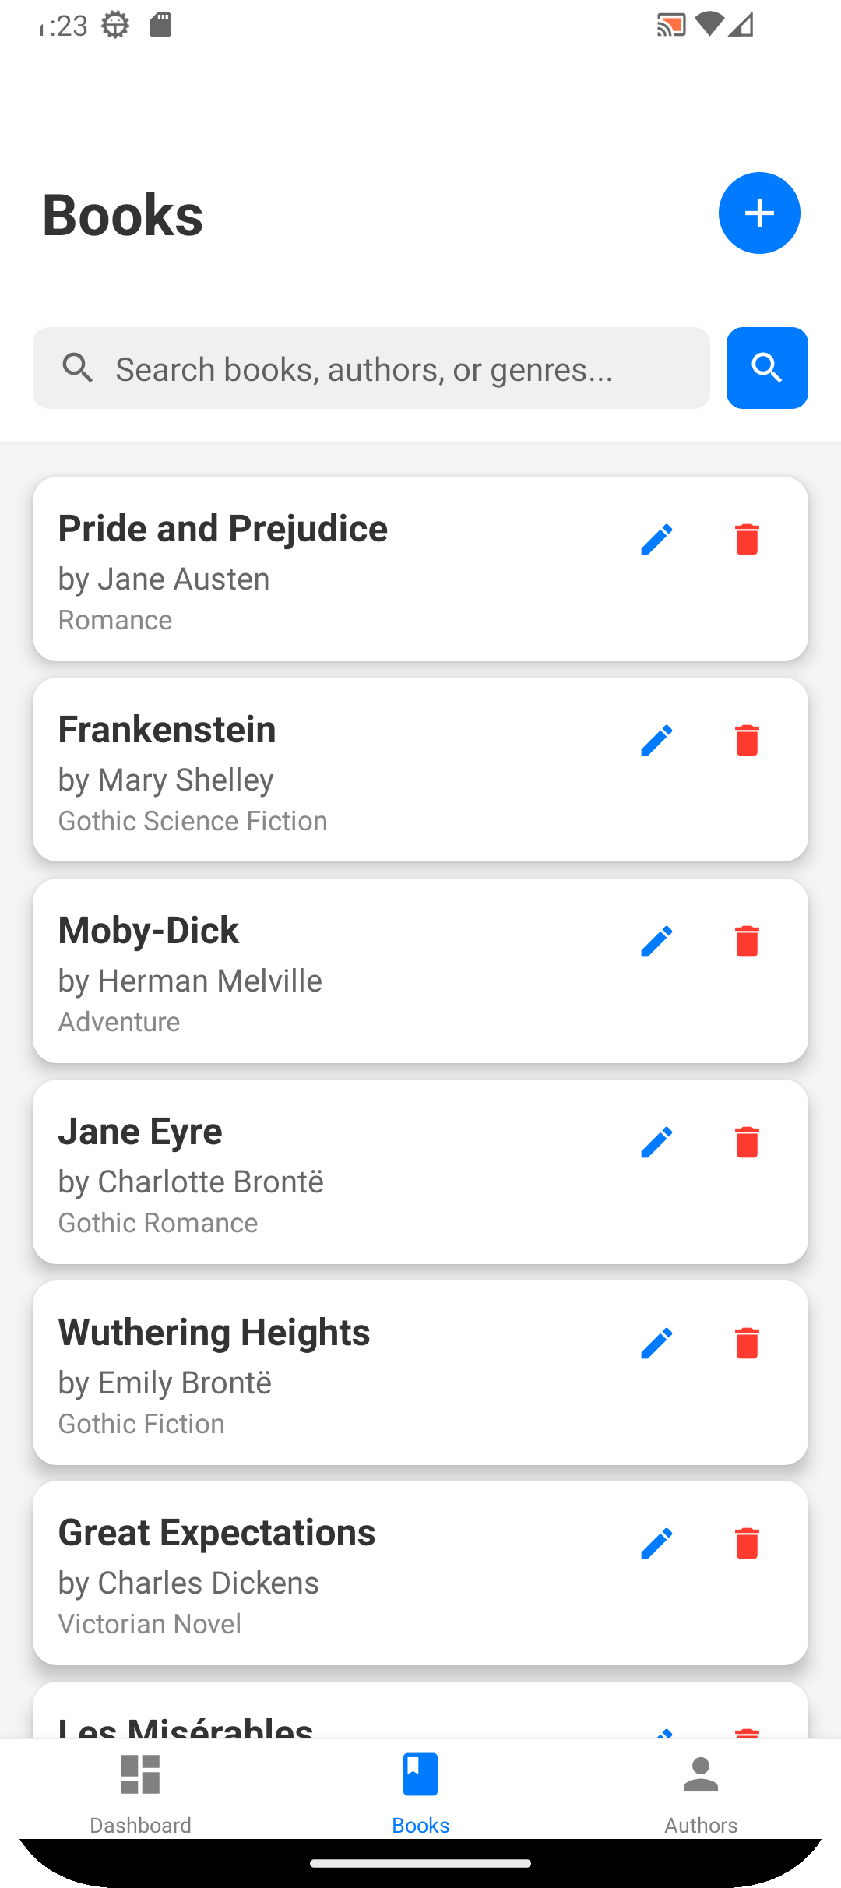Open the Authors tab
The width and height of the screenshot is (841, 1888).
tap(701, 1790)
